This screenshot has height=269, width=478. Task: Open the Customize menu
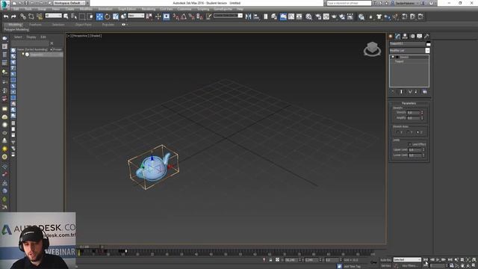pyautogui.click(x=184, y=9)
